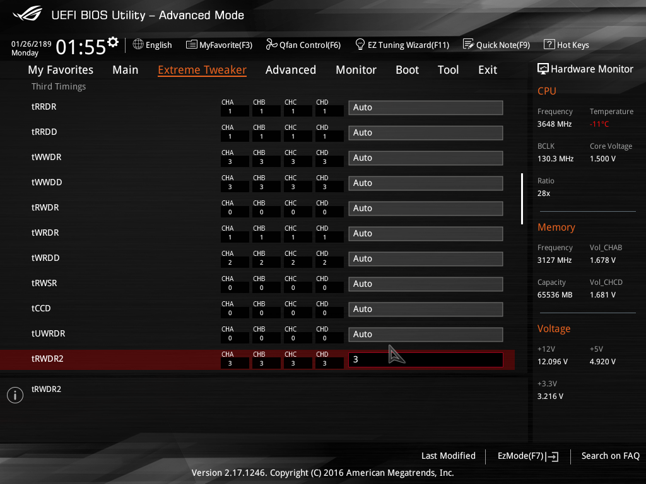The width and height of the screenshot is (646, 484).
Task: Select the tRRDR Auto value field
Action: (x=425, y=108)
